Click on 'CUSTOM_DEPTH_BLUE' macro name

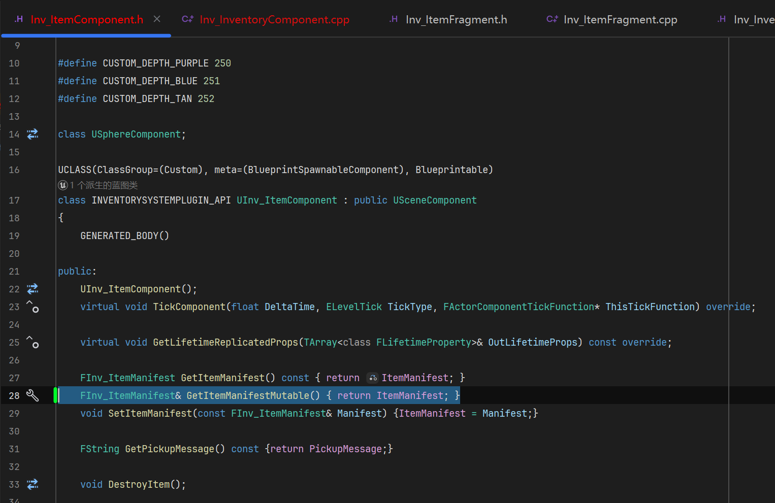(x=150, y=81)
